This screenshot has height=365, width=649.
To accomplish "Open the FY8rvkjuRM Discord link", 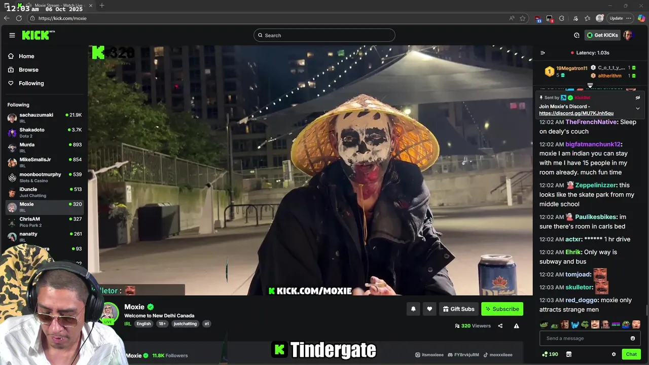I will (463, 355).
